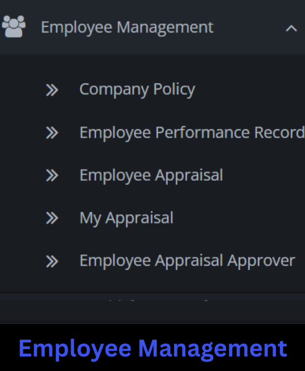Open the Company Policy page

tap(137, 90)
